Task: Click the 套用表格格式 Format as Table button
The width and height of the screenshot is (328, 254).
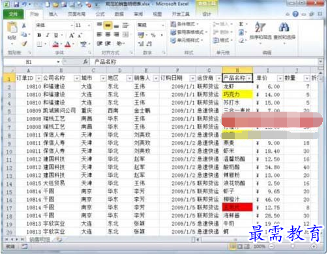Action: click(x=188, y=32)
